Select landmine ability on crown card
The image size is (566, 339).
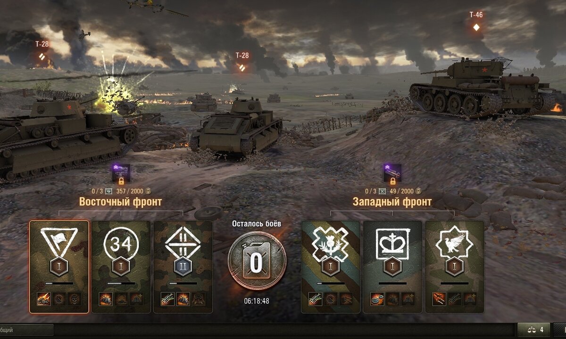pos(377,299)
